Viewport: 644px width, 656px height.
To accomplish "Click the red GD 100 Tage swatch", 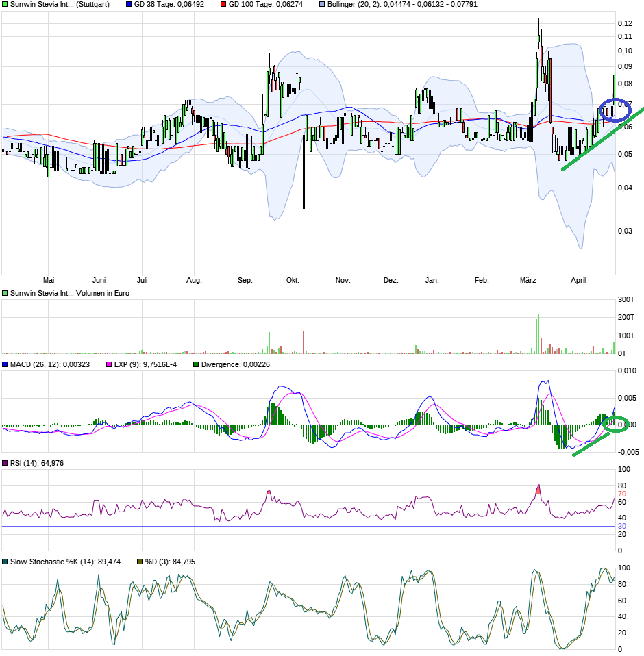I will [223, 5].
